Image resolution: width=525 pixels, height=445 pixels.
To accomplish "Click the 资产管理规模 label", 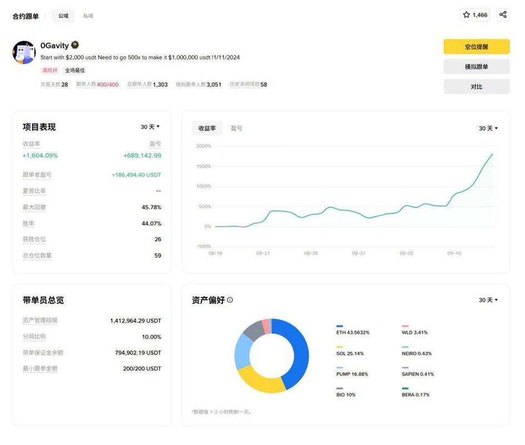I will (40, 320).
